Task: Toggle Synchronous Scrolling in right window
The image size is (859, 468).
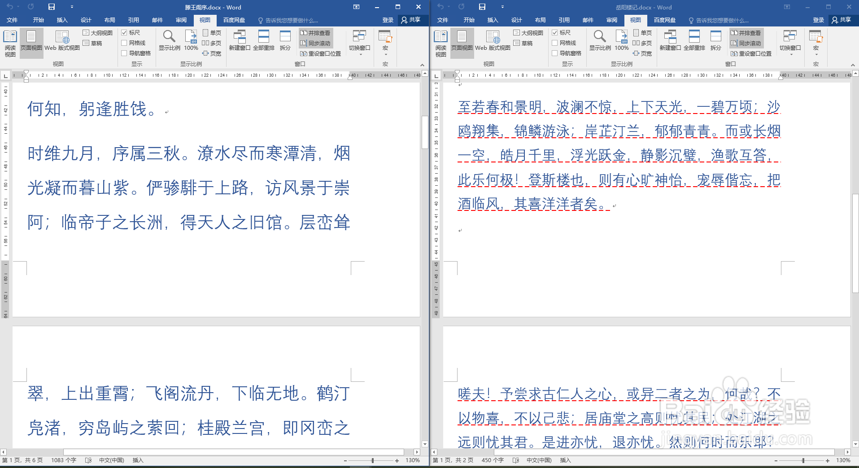Action: [x=746, y=43]
